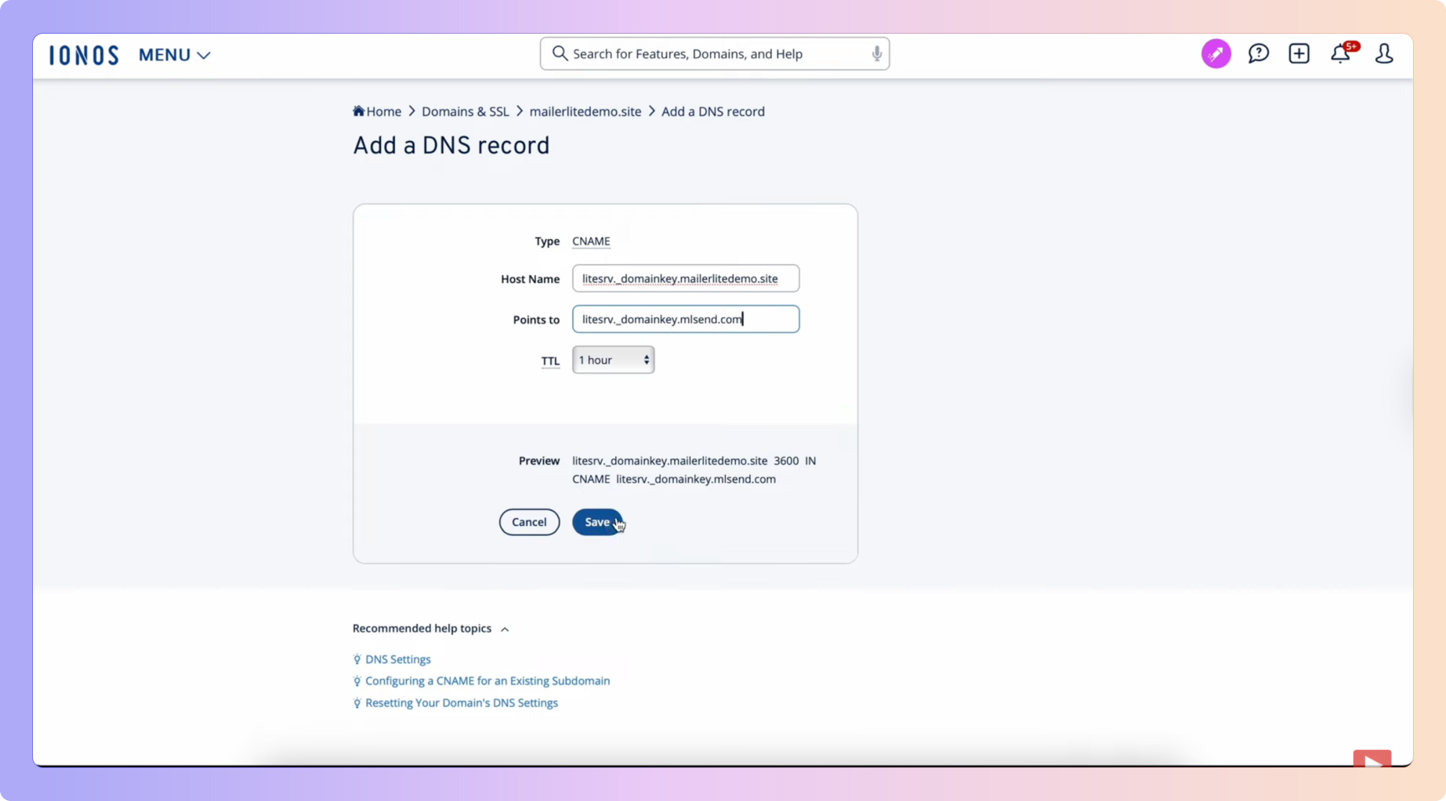Click lightbulb icon beside DNS Settings
This screenshot has height=801, width=1446.
coord(357,660)
